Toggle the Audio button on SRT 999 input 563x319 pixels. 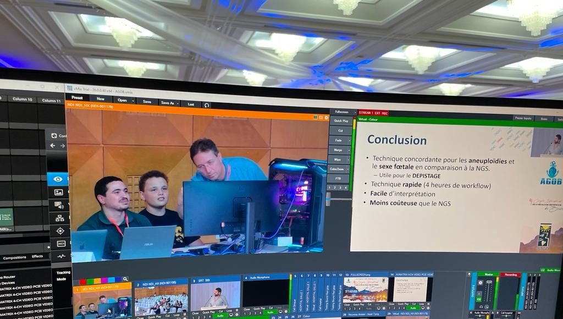pyautogui.click(x=219, y=315)
